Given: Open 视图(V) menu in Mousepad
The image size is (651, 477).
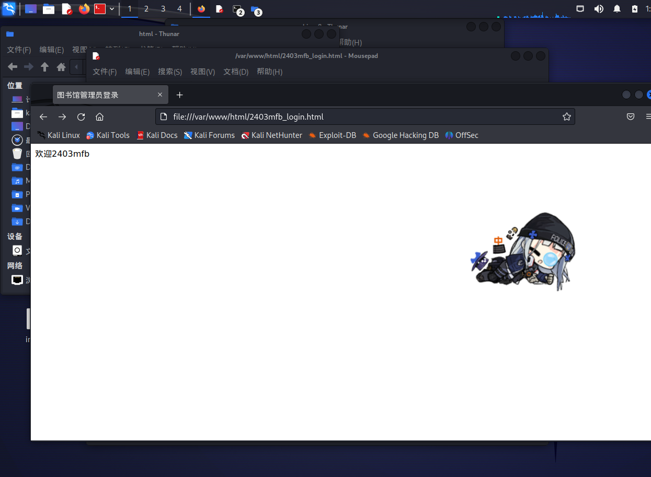Looking at the screenshot, I should [203, 72].
